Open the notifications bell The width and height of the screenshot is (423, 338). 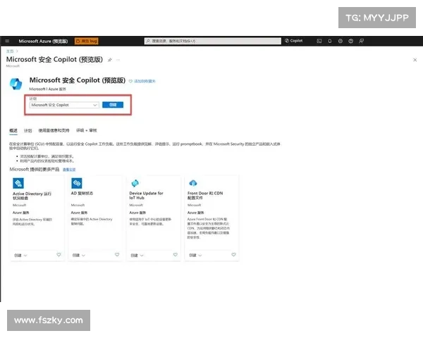click(x=330, y=41)
